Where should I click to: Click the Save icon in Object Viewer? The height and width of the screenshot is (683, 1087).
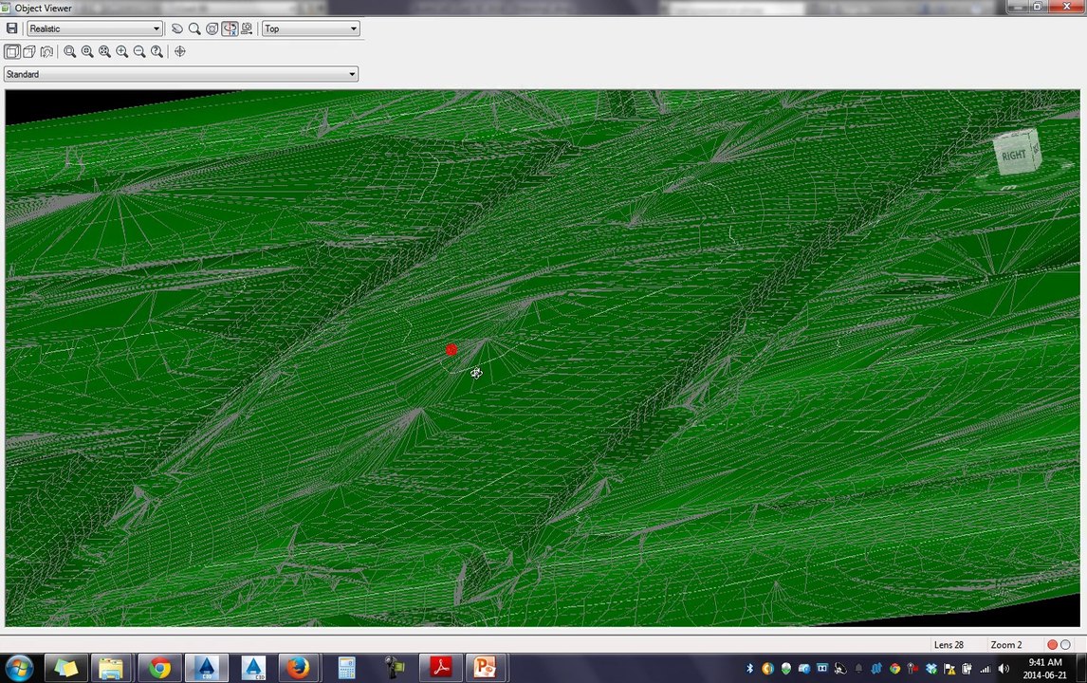point(11,28)
